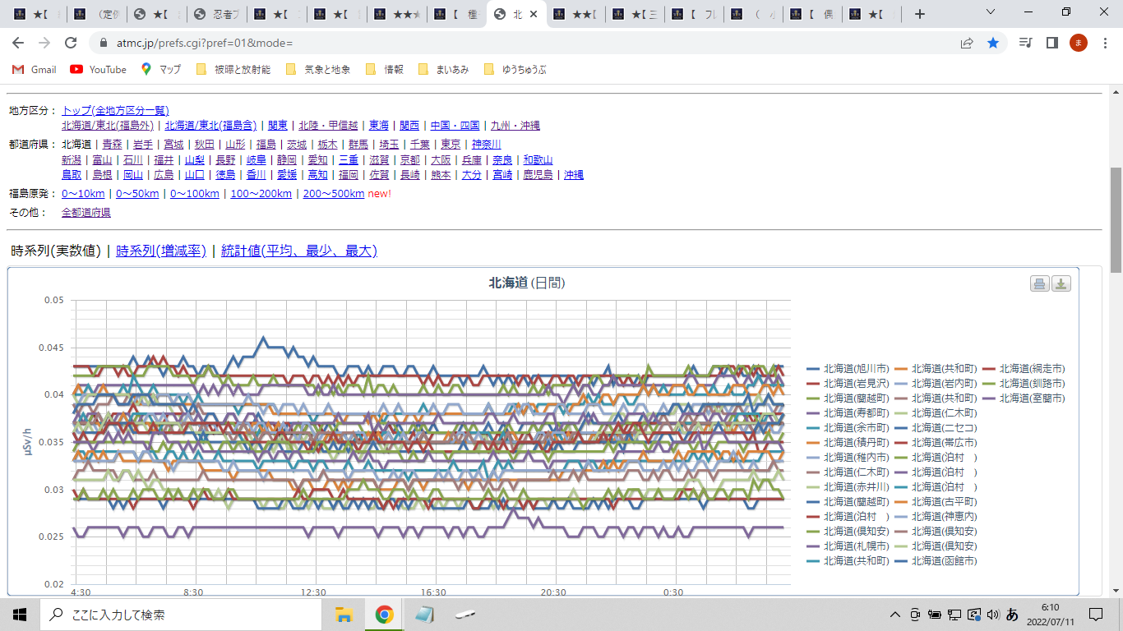The height and width of the screenshot is (631, 1123).
Task: Open the 0～10km Fukushima distance link
Action: tap(83, 194)
